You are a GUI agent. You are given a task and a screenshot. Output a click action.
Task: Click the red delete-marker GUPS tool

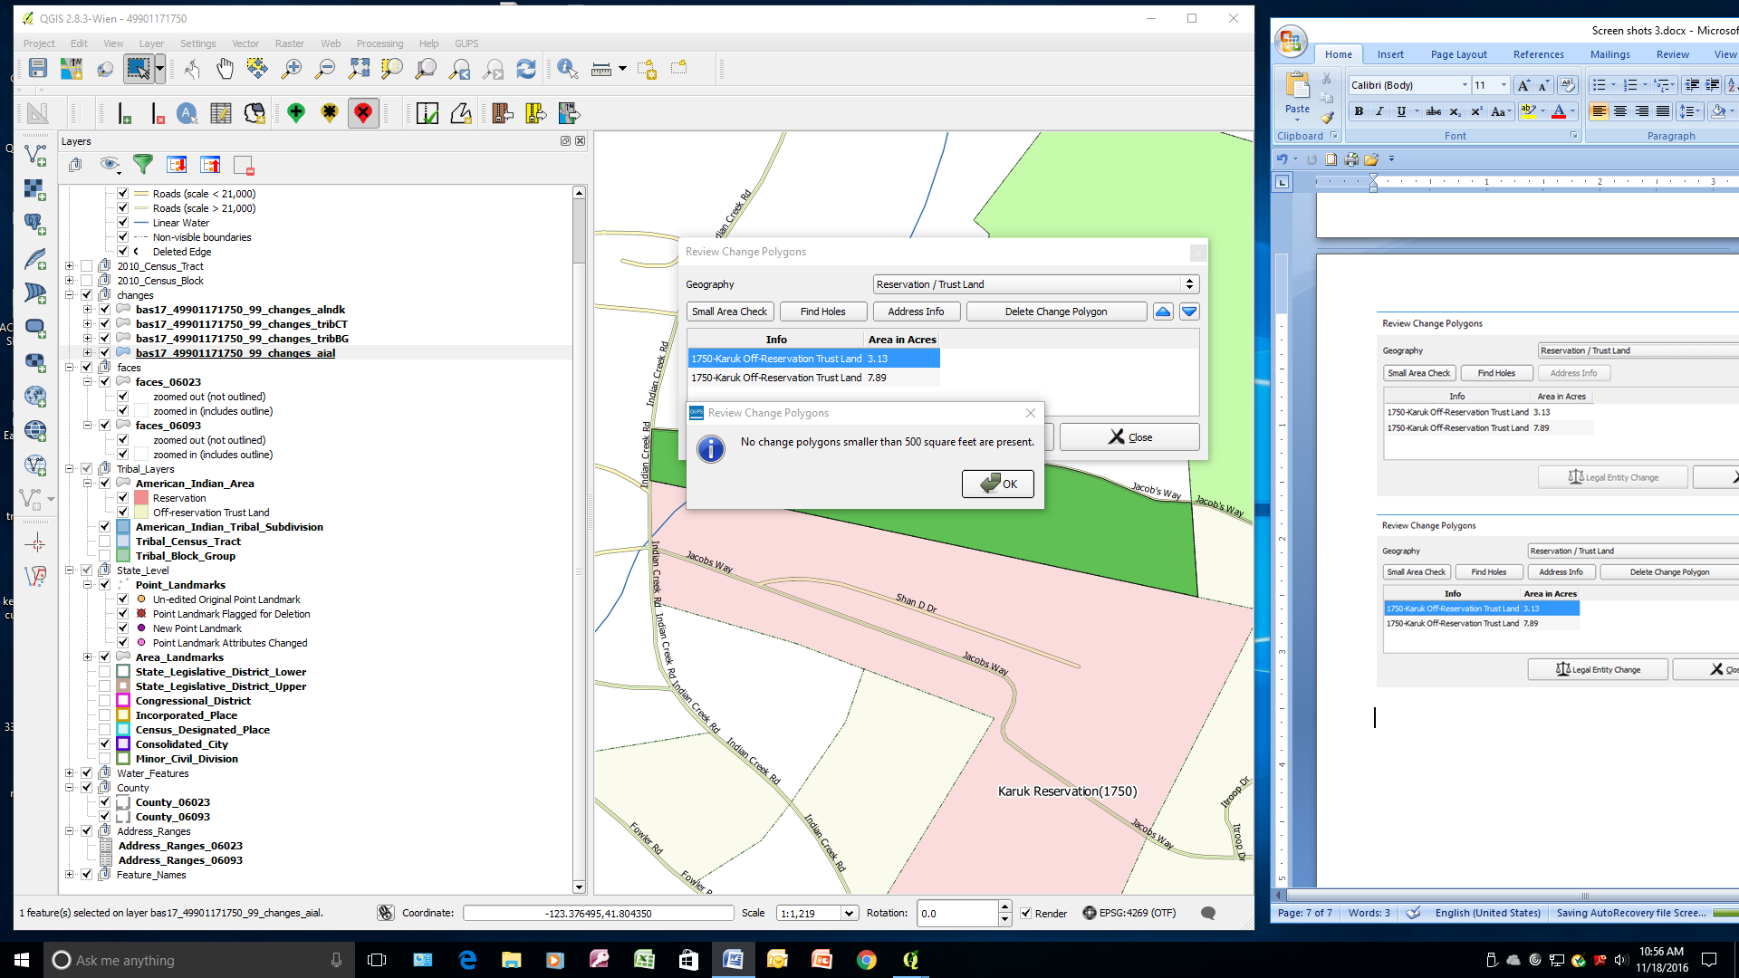(363, 113)
